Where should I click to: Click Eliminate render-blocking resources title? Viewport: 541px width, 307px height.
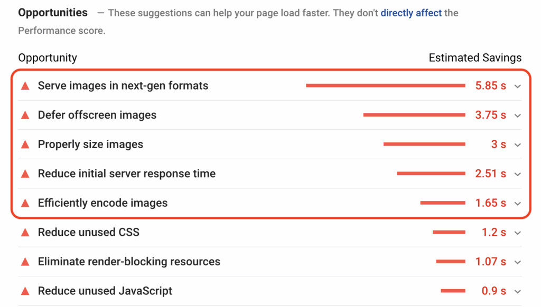(x=129, y=262)
